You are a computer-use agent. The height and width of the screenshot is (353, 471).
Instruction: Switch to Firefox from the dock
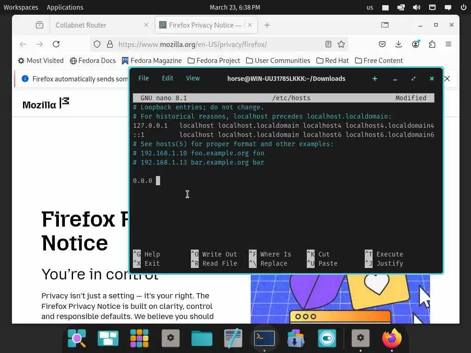pyautogui.click(x=392, y=338)
